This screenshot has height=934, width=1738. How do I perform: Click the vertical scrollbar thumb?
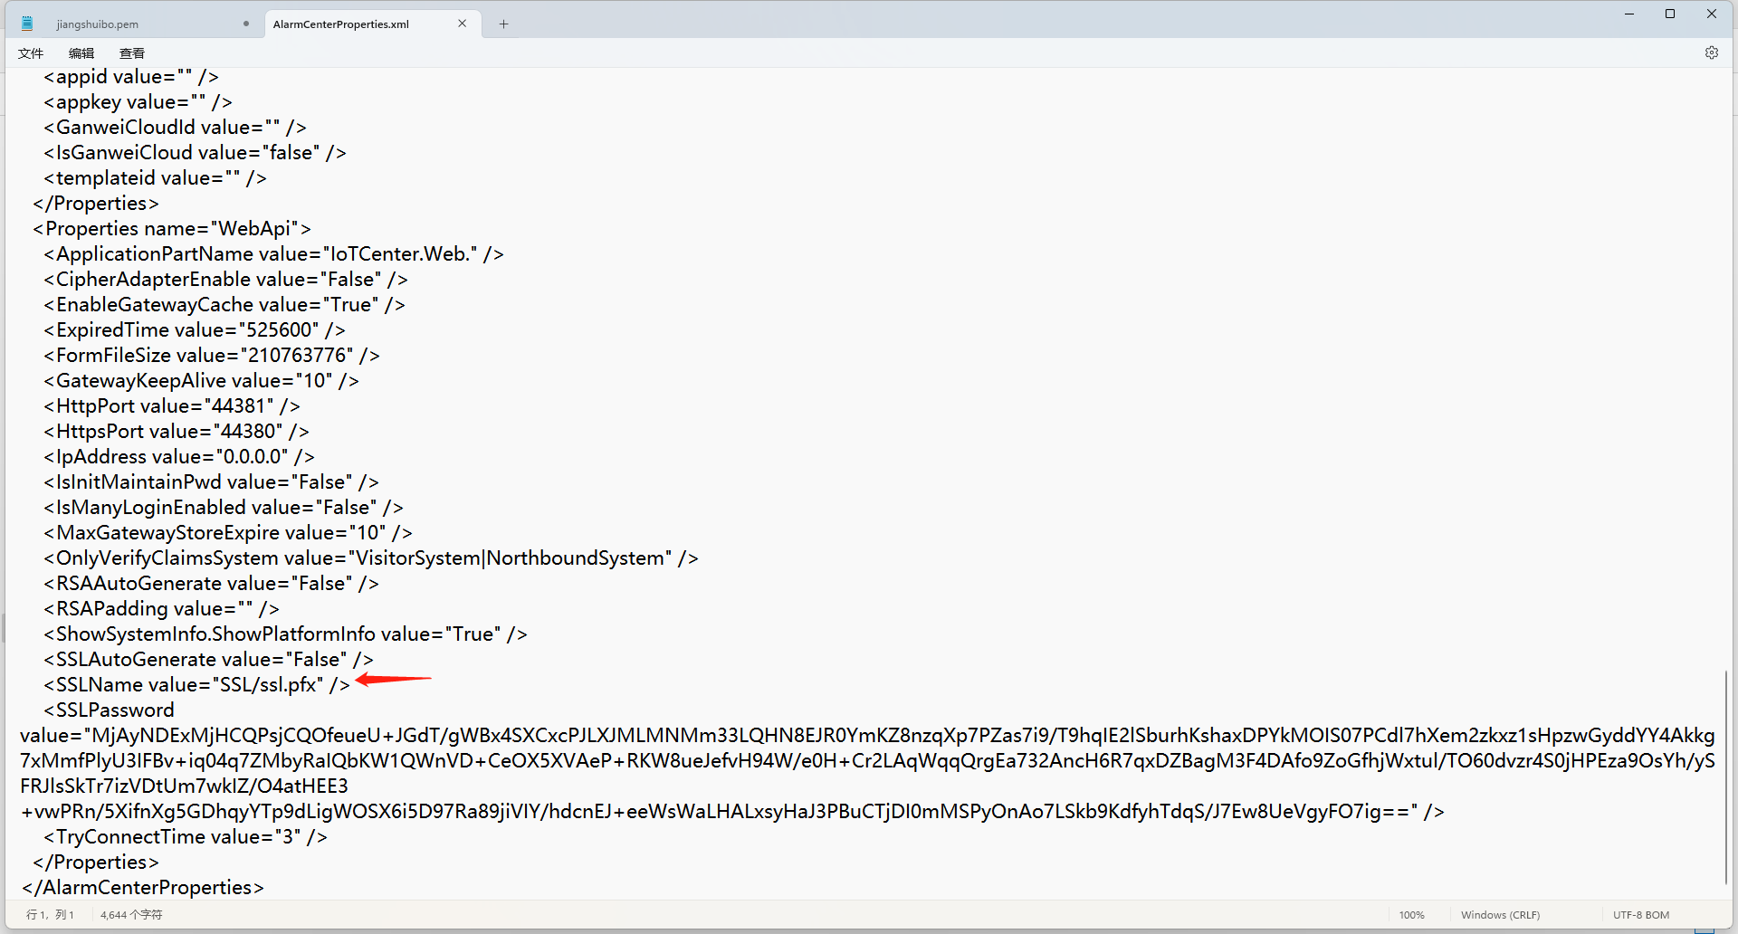[x=1726, y=777]
